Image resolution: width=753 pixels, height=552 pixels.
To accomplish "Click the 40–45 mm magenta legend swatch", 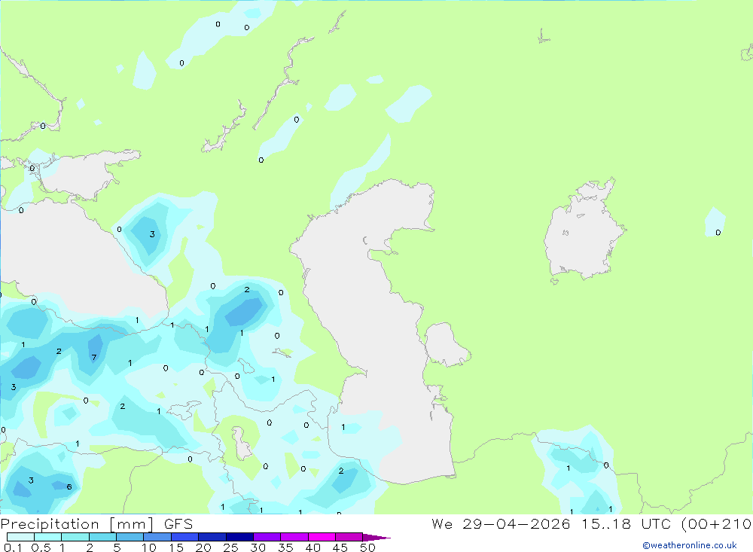I will [x=322, y=537].
